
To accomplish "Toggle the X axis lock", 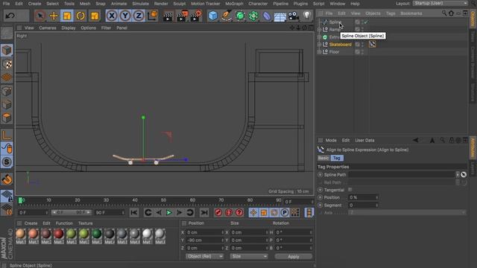I will pyautogui.click(x=112, y=16).
